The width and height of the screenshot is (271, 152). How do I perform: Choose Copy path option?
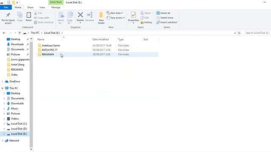[41, 18]
